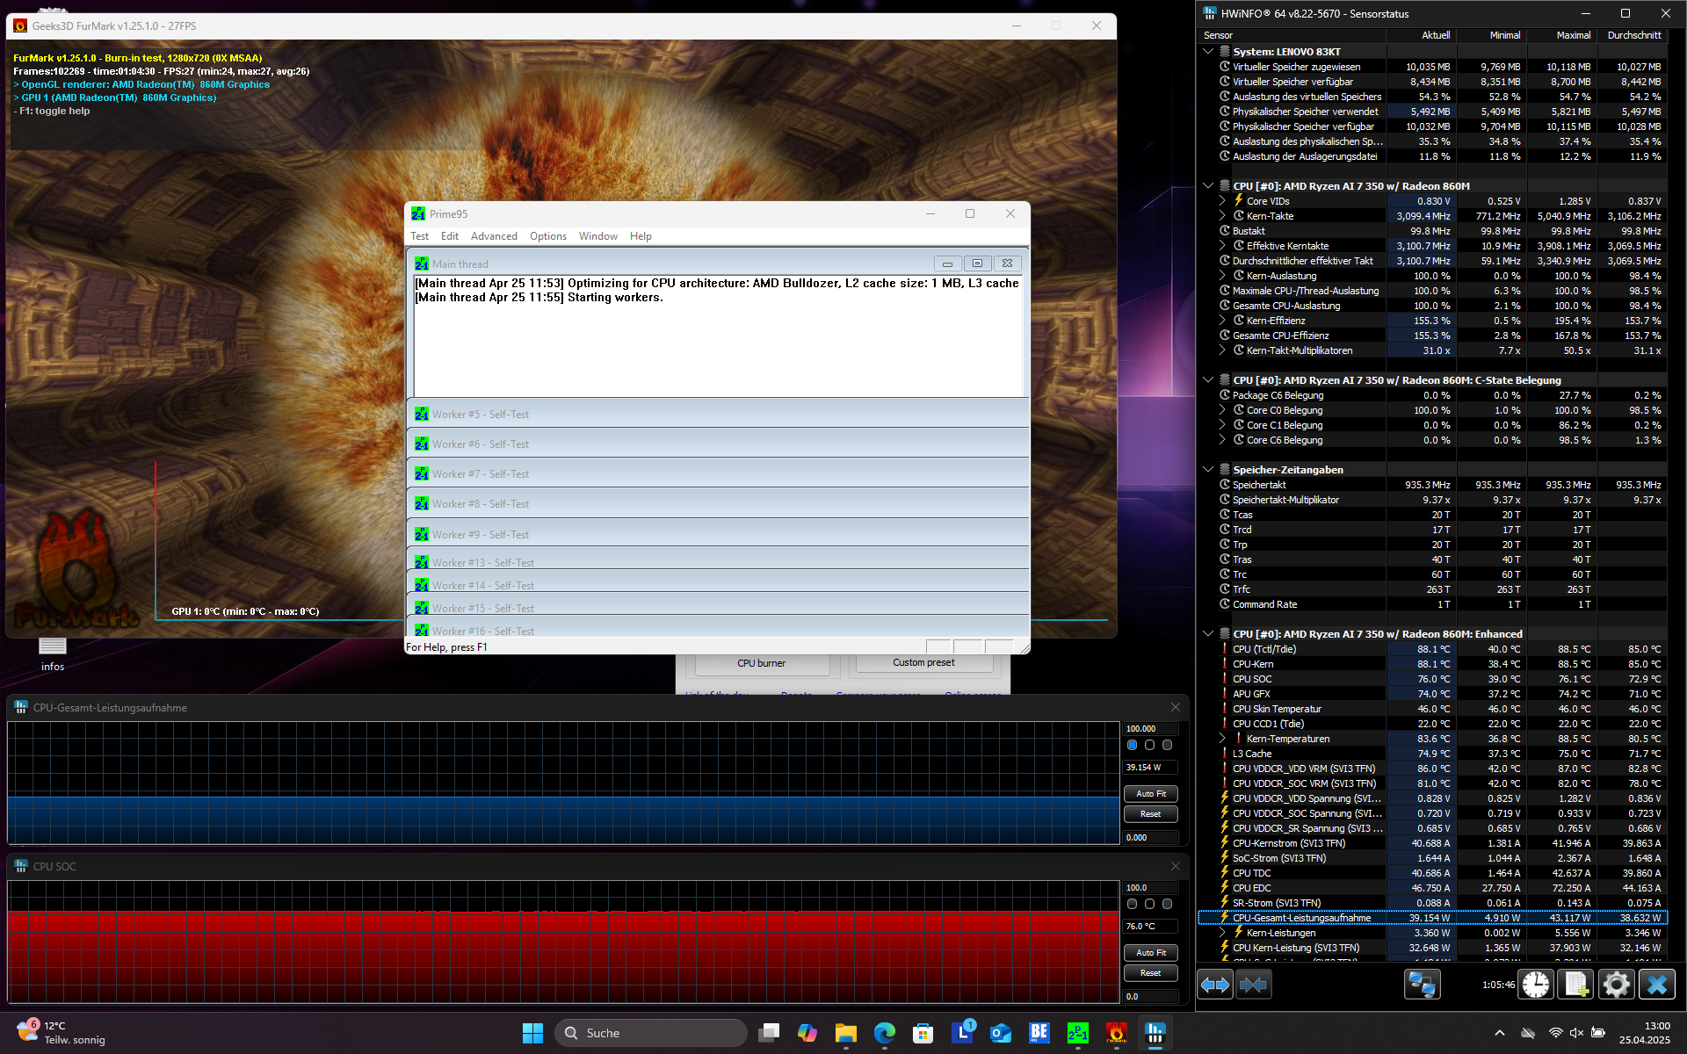Edit power graph maximum value 100.000
This screenshot has width=1687, height=1054.
coord(1151,728)
